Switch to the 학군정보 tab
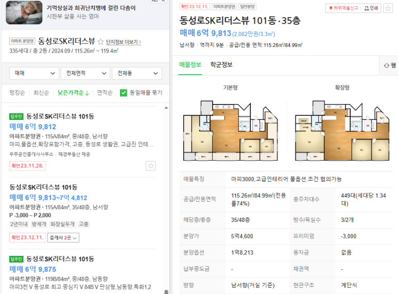Screen dimensions: 398x294 point(221,65)
